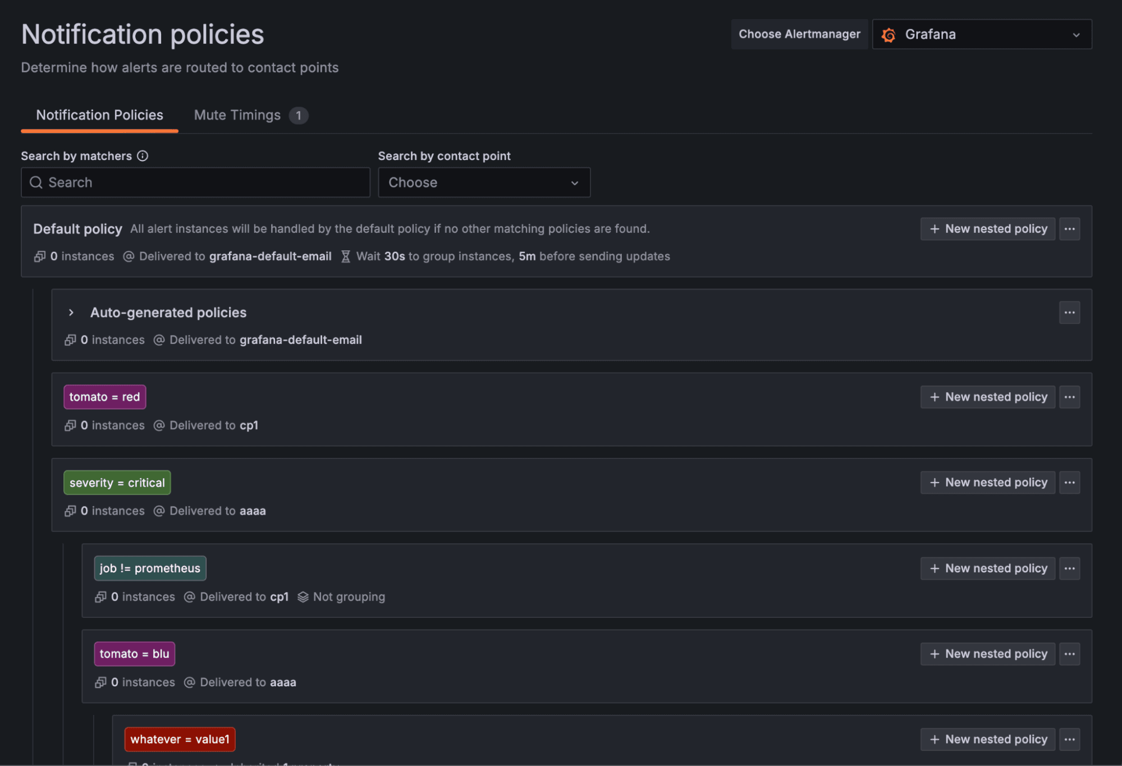The height and width of the screenshot is (766, 1122).
Task: Click the info icon beside Search by matchers
Action: [143, 155]
